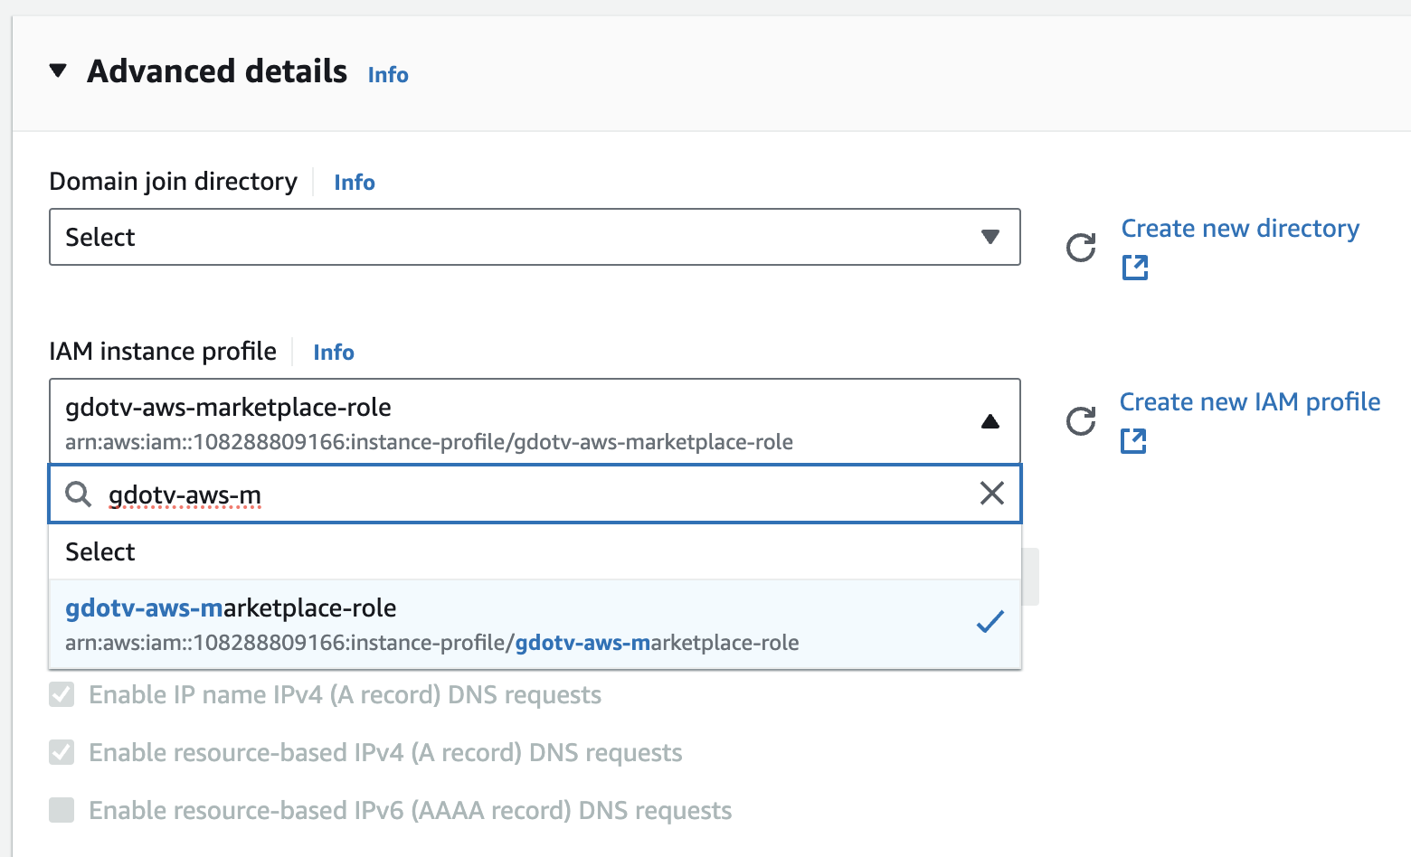Open the Create new IAM profile link
This screenshot has height=857, width=1411.
pyautogui.click(x=1250, y=401)
